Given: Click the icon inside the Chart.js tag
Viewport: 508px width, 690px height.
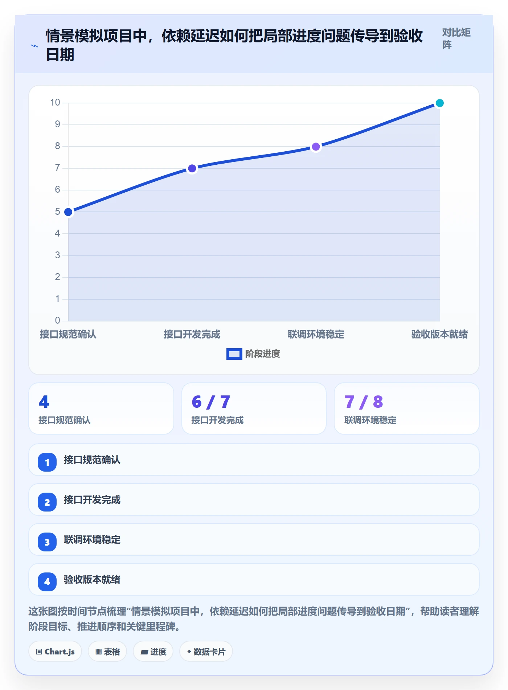Looking at the screenshot, I should tap(39, 652).
